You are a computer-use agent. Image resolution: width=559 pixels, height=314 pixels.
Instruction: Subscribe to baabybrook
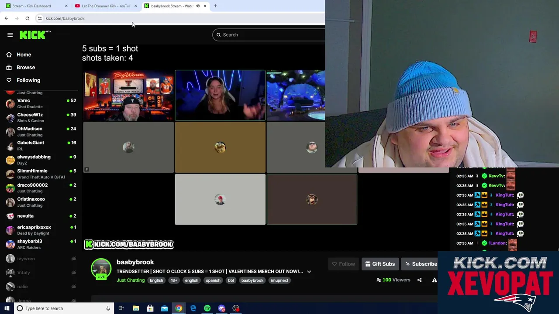point(421,264)
